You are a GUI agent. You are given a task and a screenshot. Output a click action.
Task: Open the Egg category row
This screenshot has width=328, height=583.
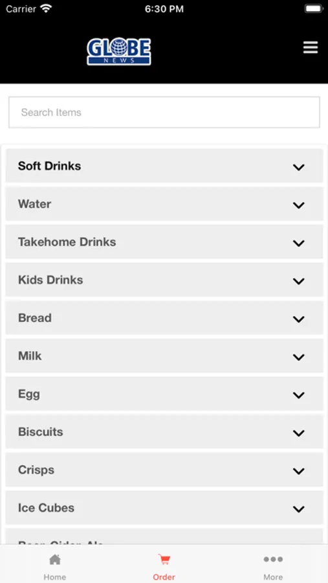[164, 394]
